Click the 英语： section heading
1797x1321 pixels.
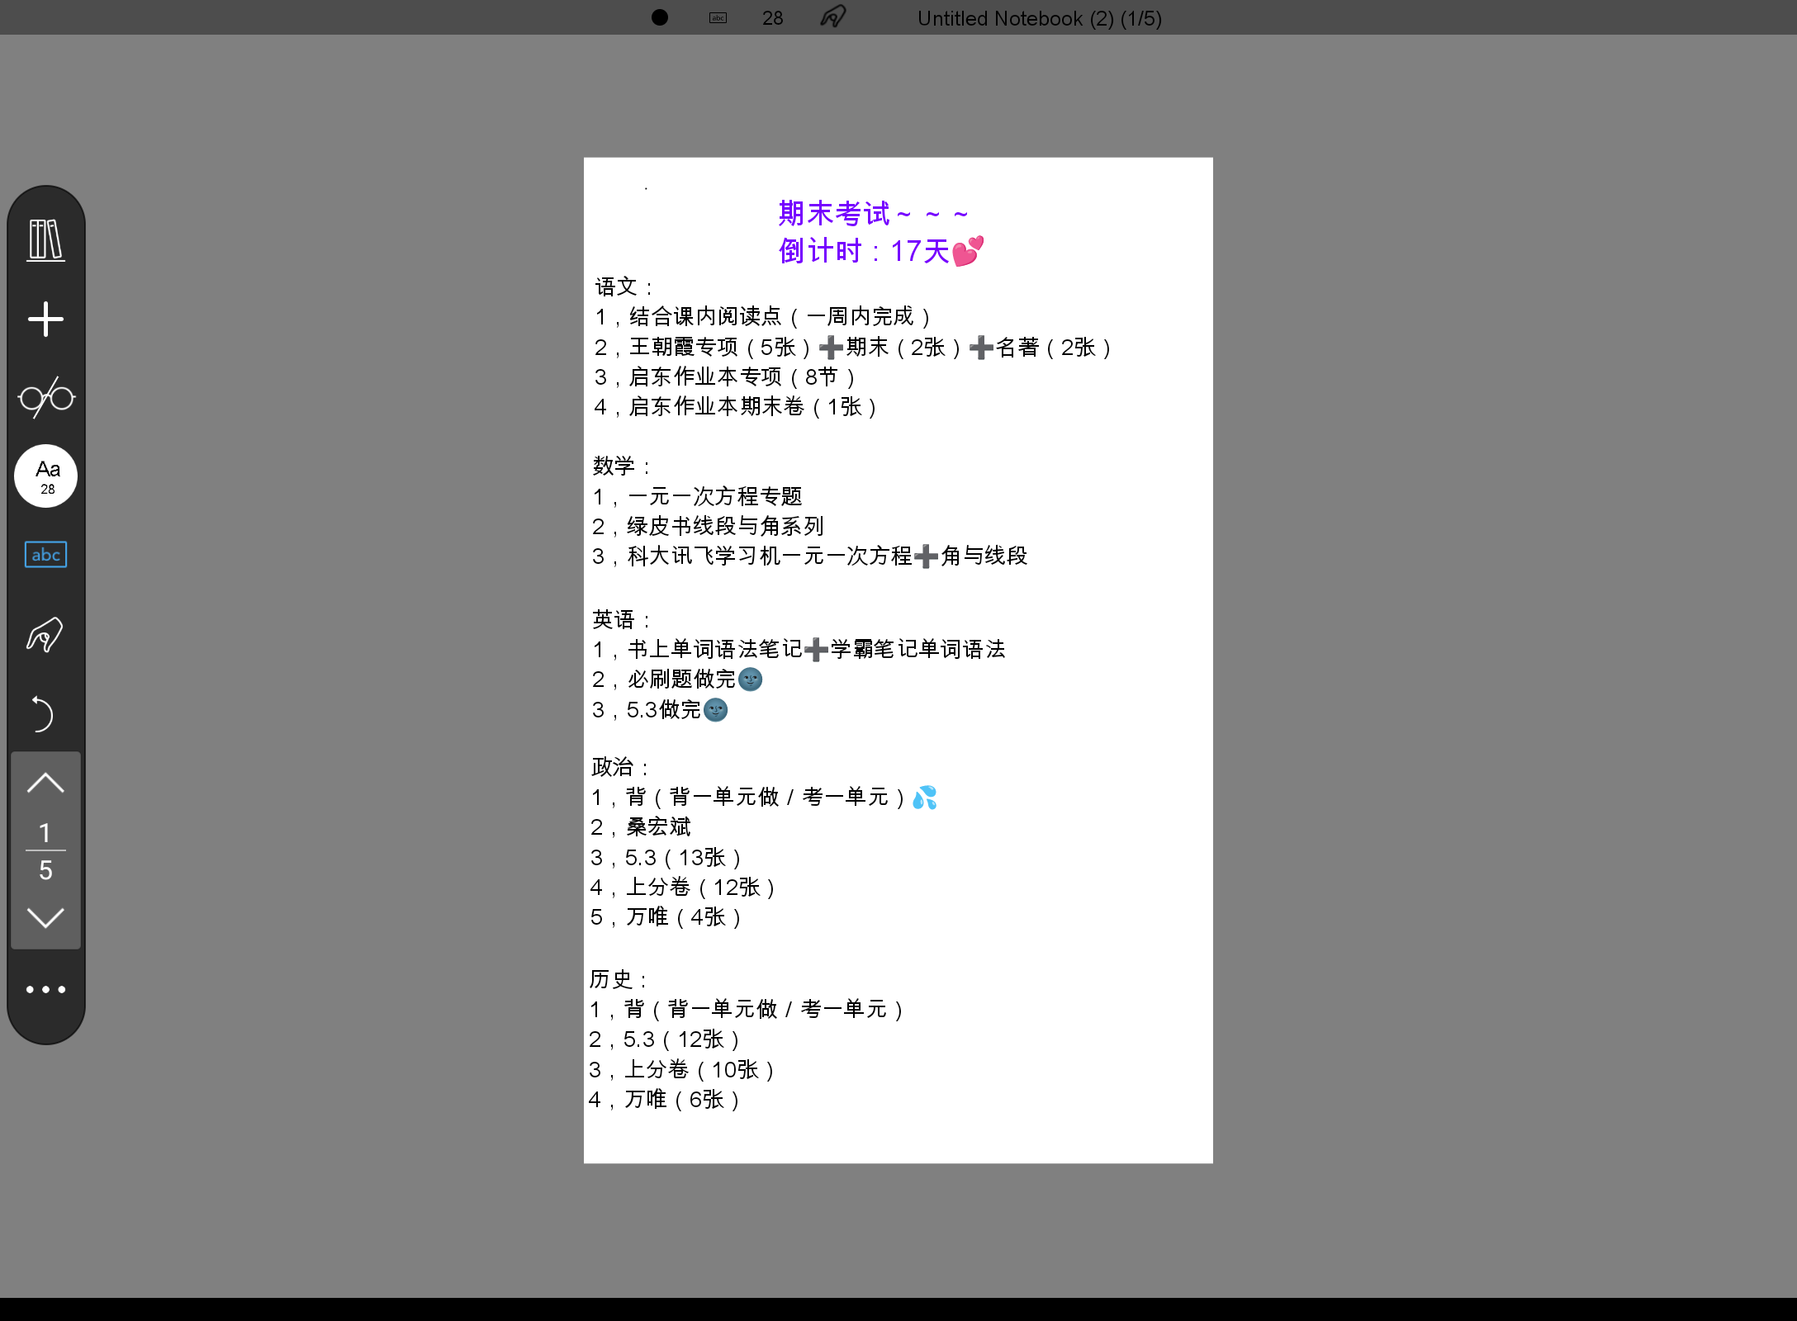623,619
